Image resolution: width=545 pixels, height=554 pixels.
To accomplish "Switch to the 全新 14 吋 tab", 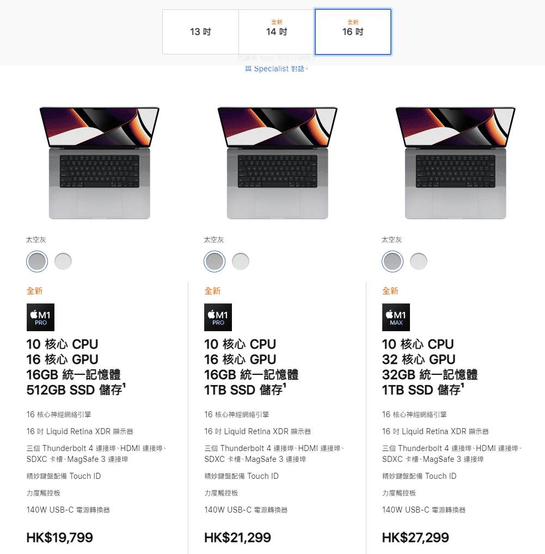I will [276, 31].
